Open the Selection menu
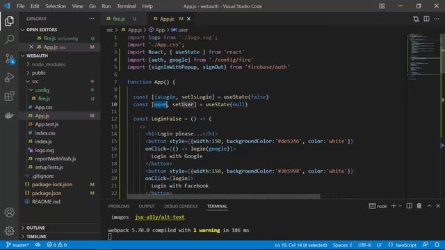445x250 pixels. pos(56,6)
